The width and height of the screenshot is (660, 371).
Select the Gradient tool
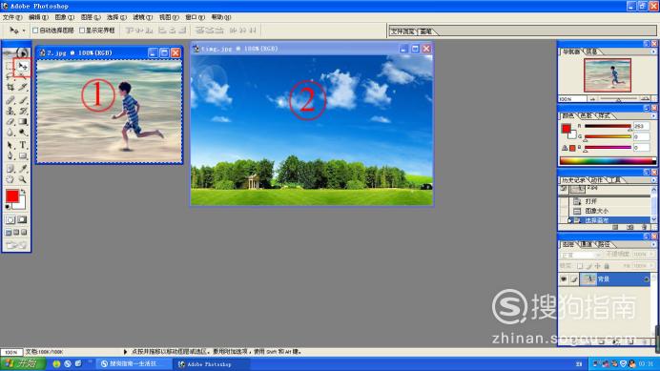point(22,122)
